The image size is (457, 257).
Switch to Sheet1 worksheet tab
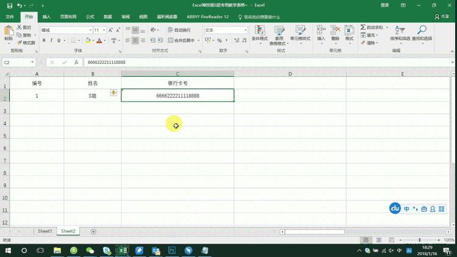click(x=45, y=231)
